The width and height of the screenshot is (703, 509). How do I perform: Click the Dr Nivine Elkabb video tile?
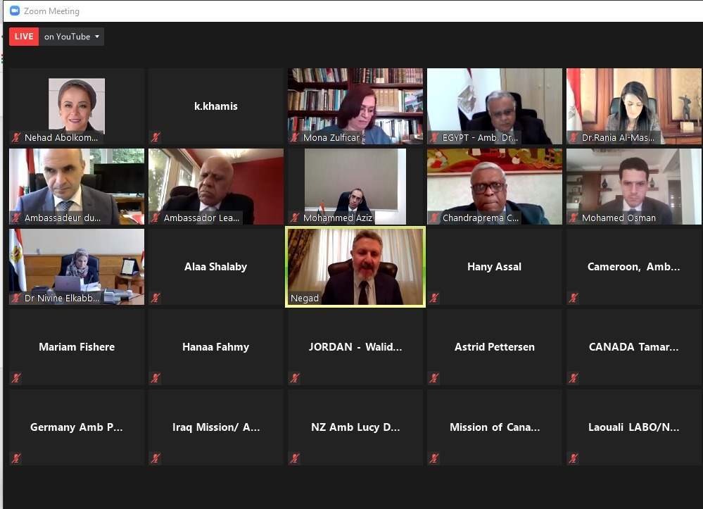[x=77, y=267]
